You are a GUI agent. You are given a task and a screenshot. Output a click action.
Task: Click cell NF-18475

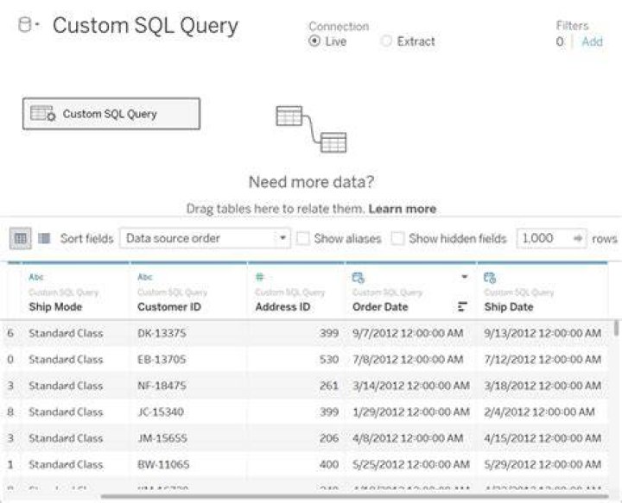tap(162, 386)
